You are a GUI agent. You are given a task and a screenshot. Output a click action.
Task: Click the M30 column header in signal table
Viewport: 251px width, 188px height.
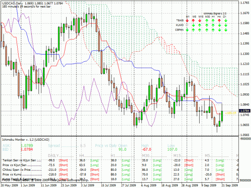[208, 16]
